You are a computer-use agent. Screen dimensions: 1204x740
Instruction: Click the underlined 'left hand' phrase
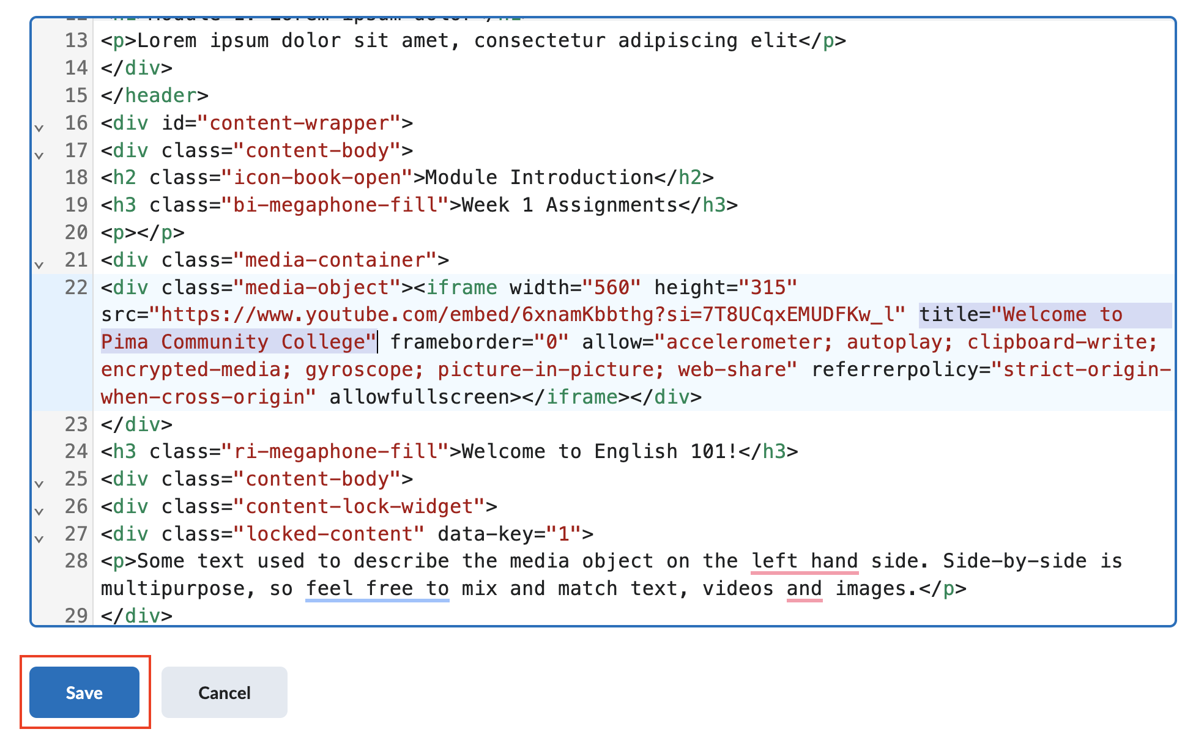[805, 561]
